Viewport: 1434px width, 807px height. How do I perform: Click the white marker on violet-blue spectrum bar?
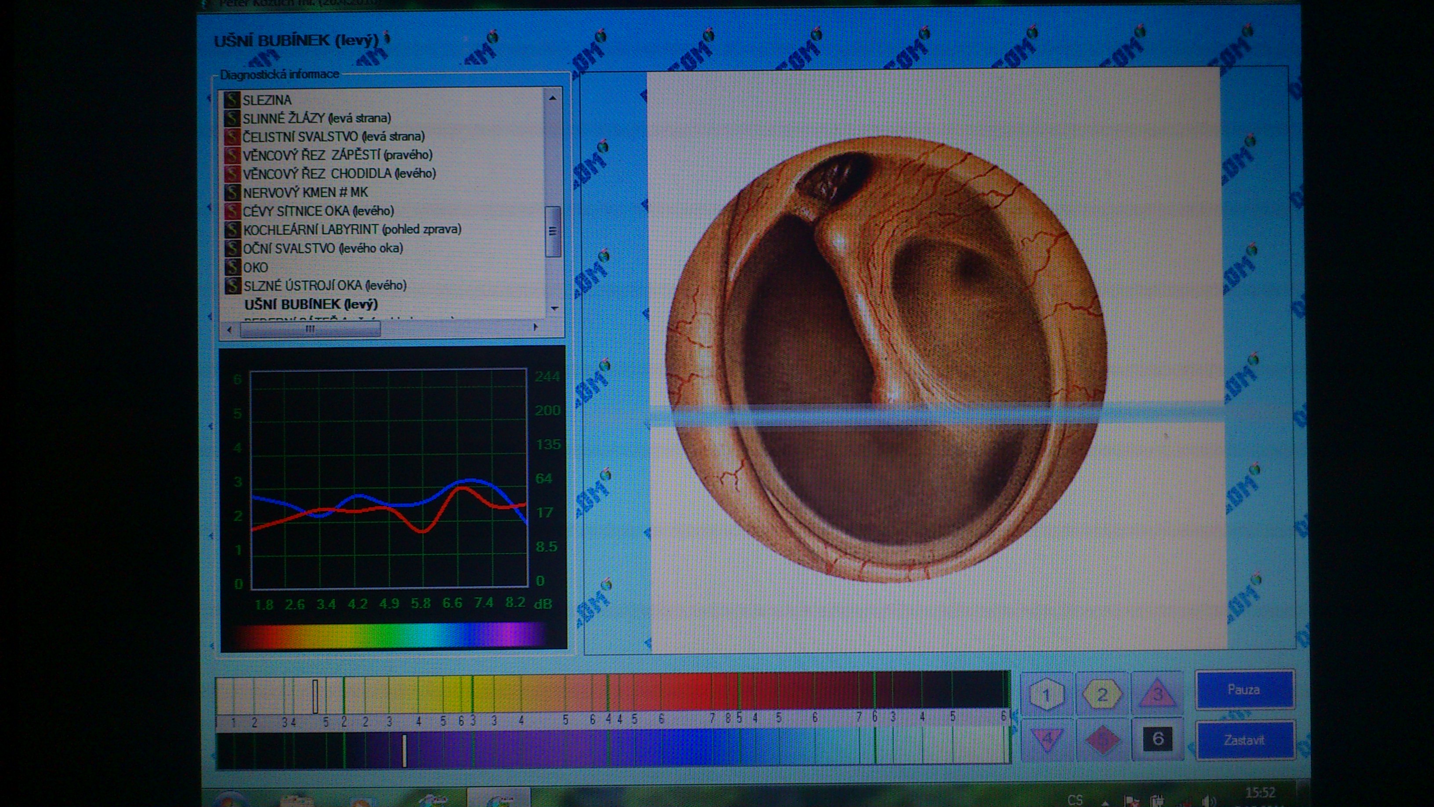404,750
